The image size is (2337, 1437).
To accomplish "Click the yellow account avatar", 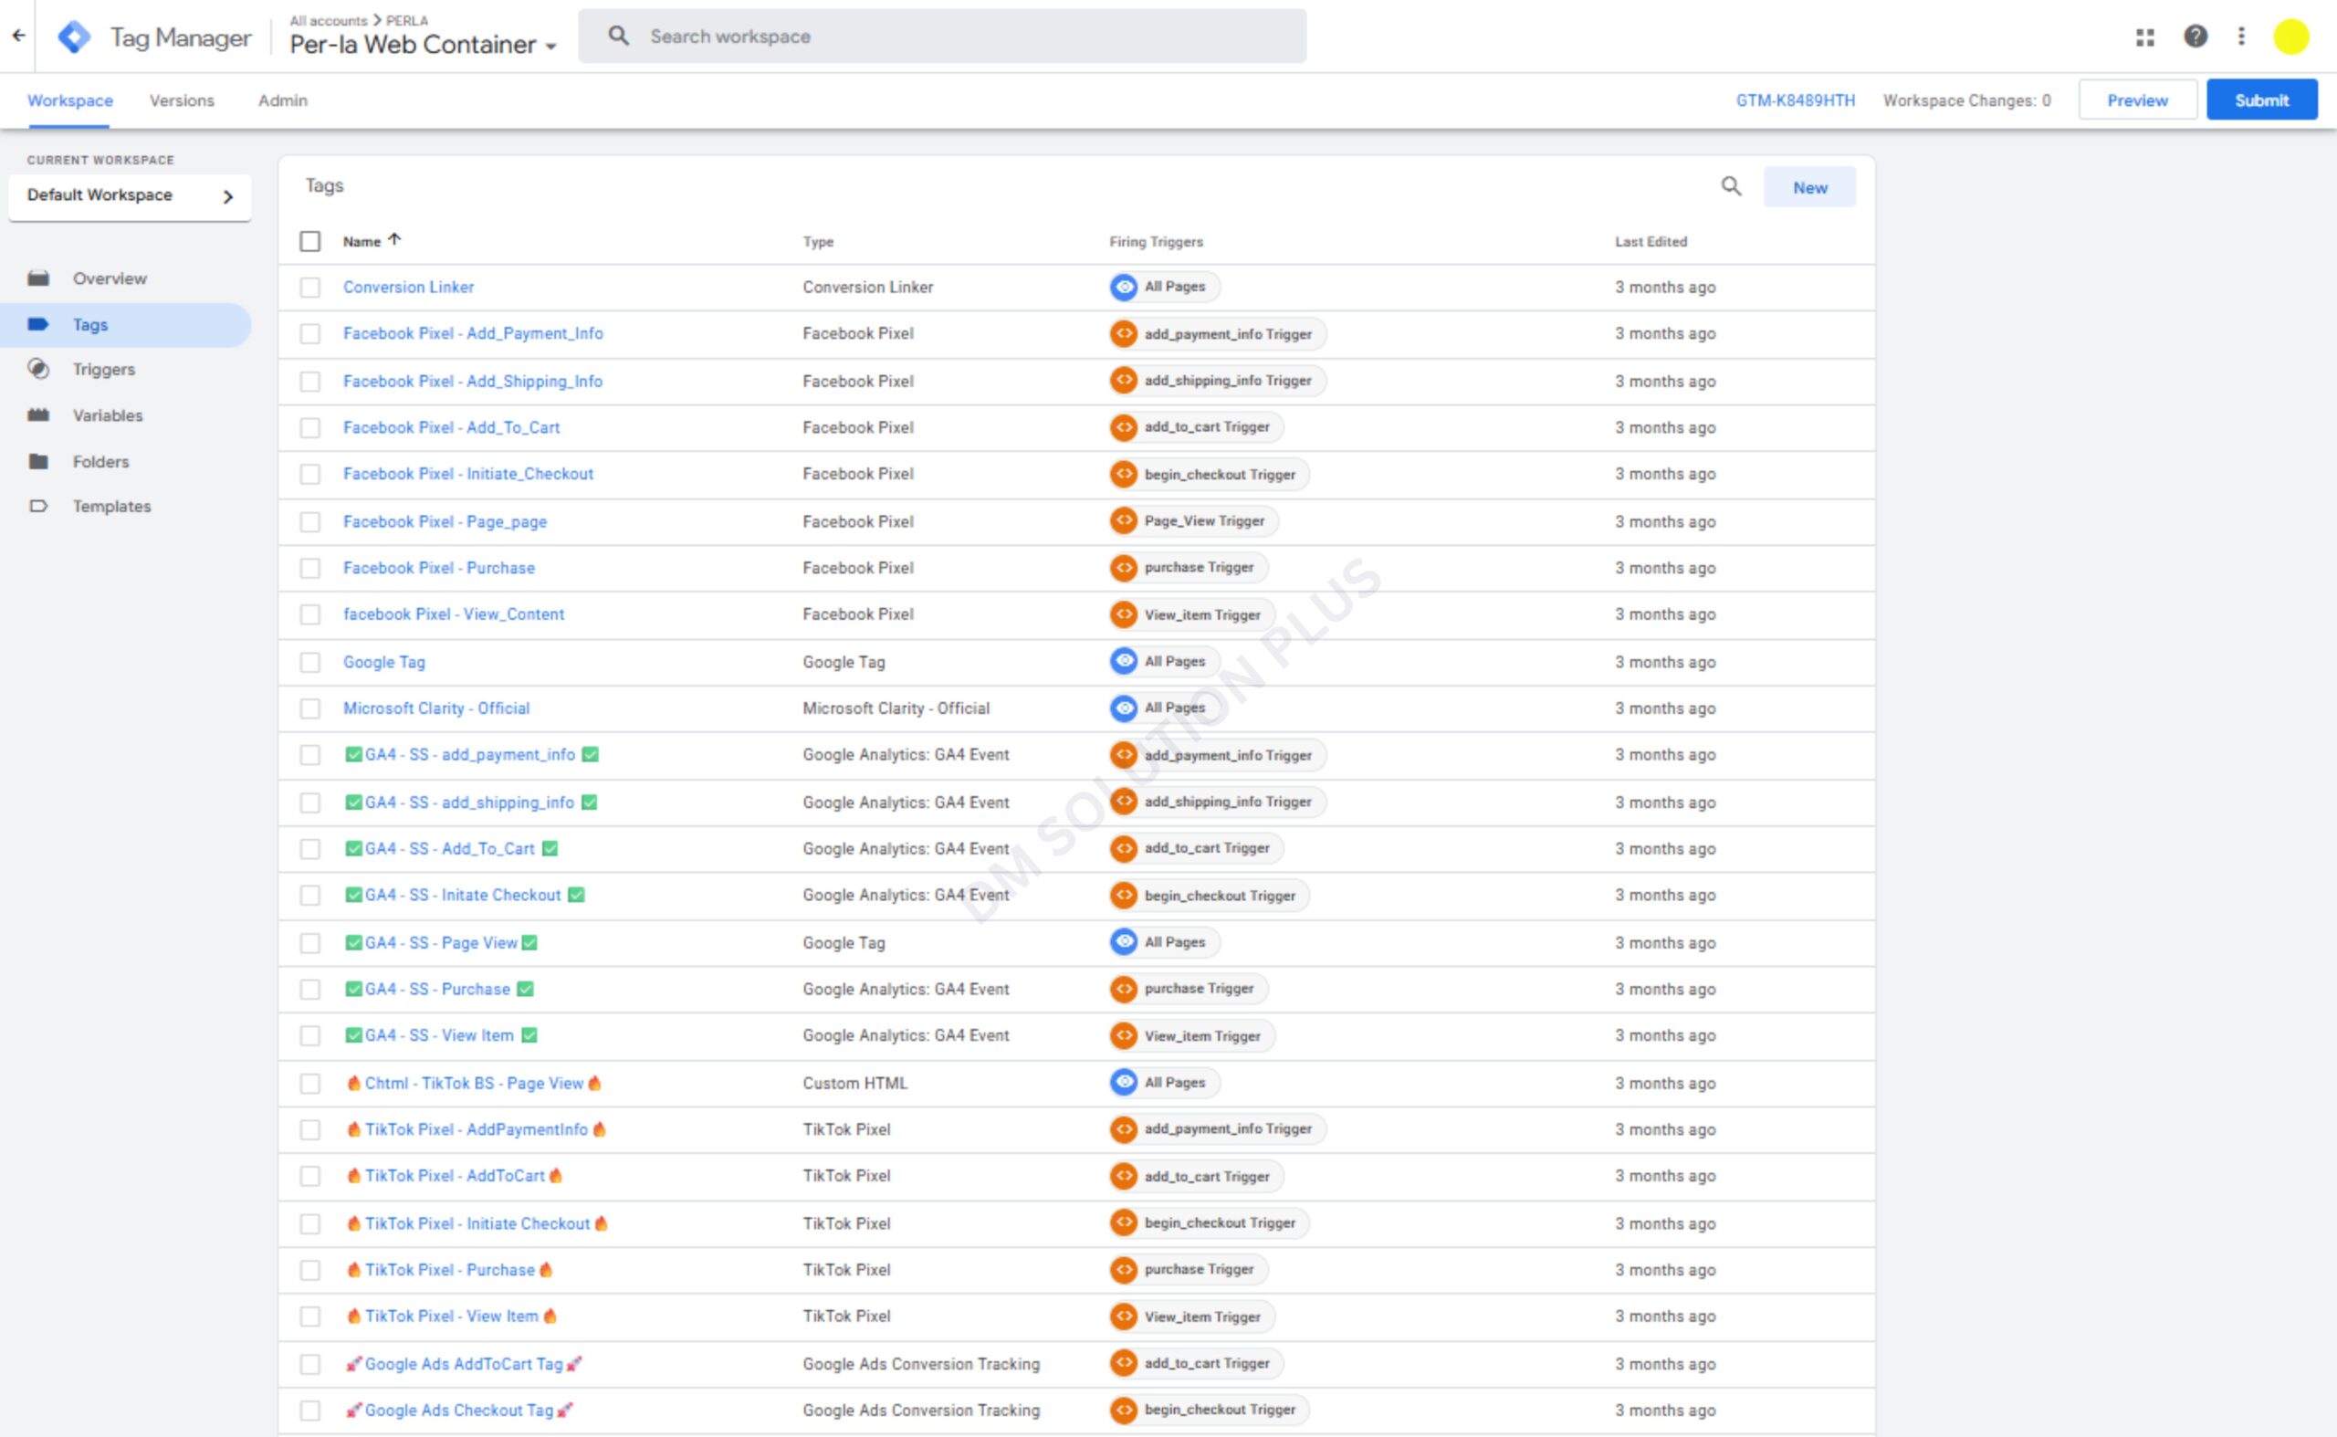I will point(2290,37).
